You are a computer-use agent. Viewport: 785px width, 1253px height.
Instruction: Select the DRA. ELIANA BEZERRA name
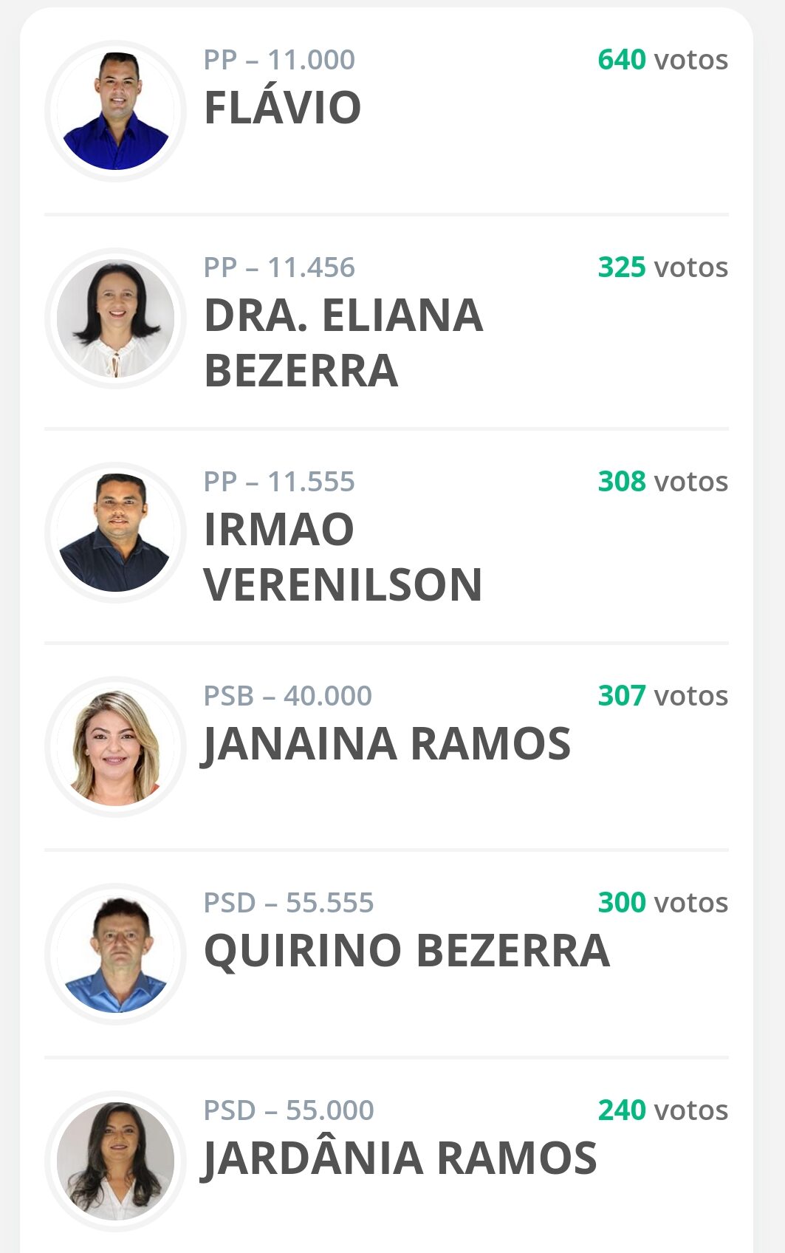click(x=344, y=343)
